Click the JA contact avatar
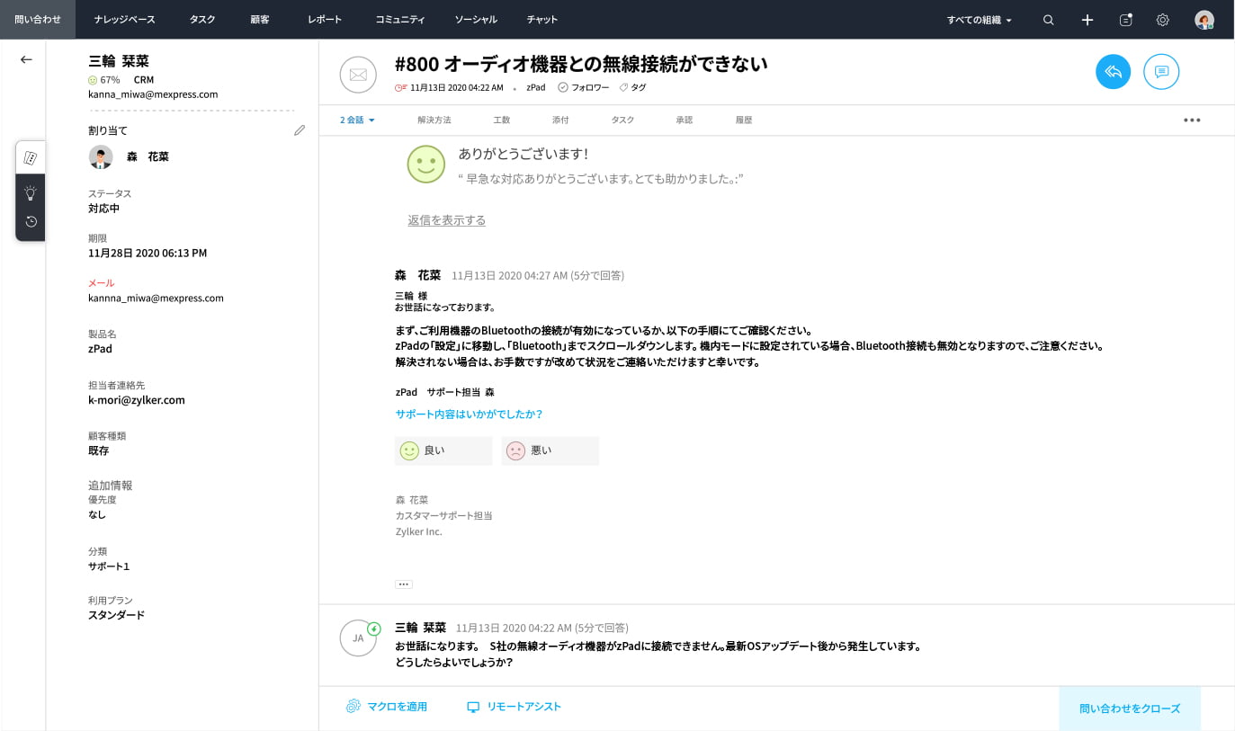This screenshot has height=731, width=1235. pyautogui.click(x=358, y=637)
